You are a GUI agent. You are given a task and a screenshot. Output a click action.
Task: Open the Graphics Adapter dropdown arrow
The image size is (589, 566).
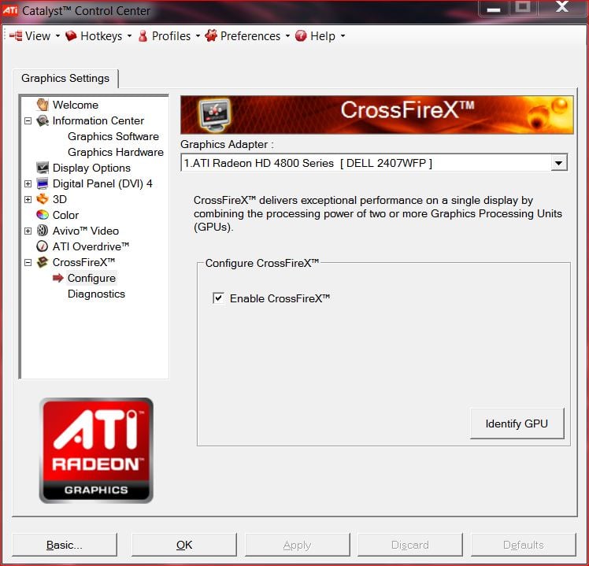tap(559, 163)
